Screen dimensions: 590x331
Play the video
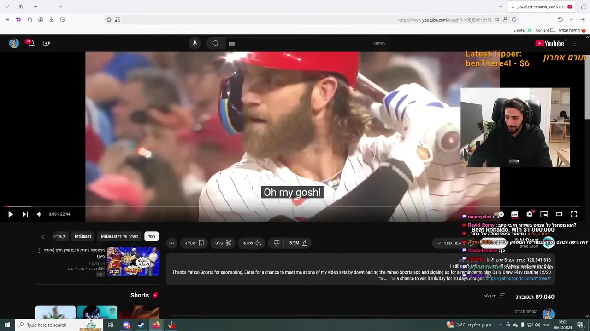[x=11, y=214]
